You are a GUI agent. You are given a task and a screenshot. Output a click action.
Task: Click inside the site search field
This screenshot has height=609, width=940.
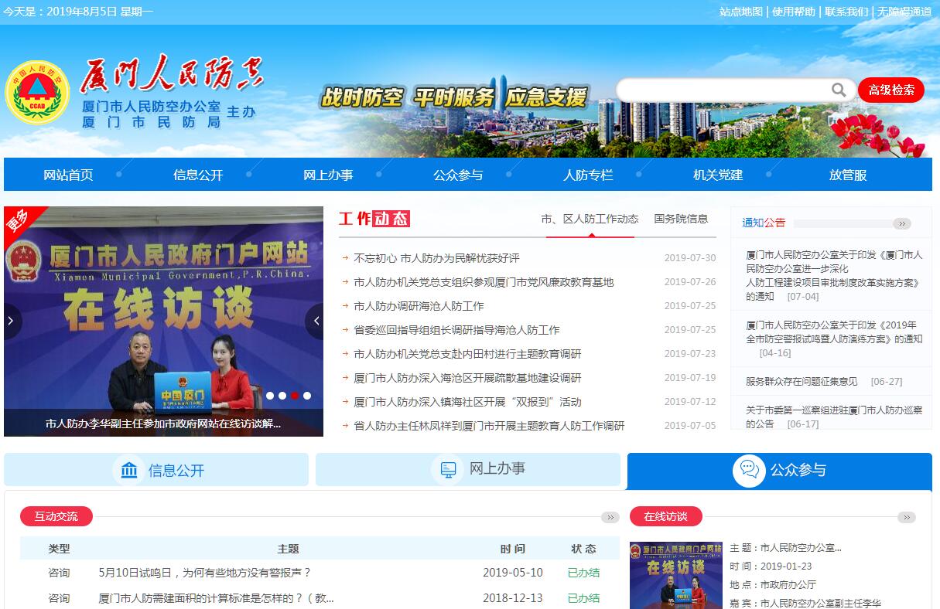click(x=723, y=90)
